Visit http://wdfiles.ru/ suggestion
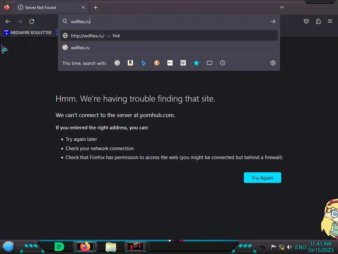This screenshot has height=254, width=338. pyautogui.click(x=169, y=36)
